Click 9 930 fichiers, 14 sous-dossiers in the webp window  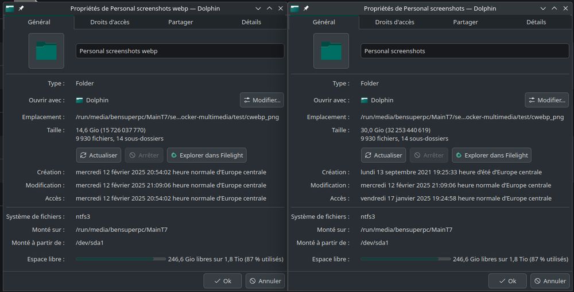click(x=119, y=138)
